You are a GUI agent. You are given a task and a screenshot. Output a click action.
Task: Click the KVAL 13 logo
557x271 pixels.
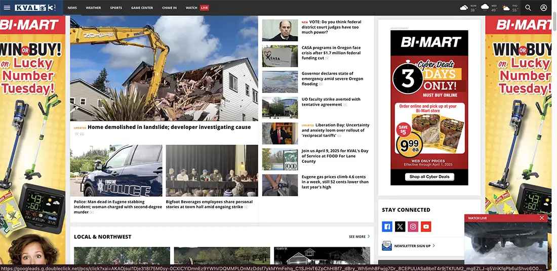click(x=35, y=8)
